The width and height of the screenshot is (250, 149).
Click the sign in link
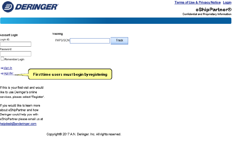point(8,68)
